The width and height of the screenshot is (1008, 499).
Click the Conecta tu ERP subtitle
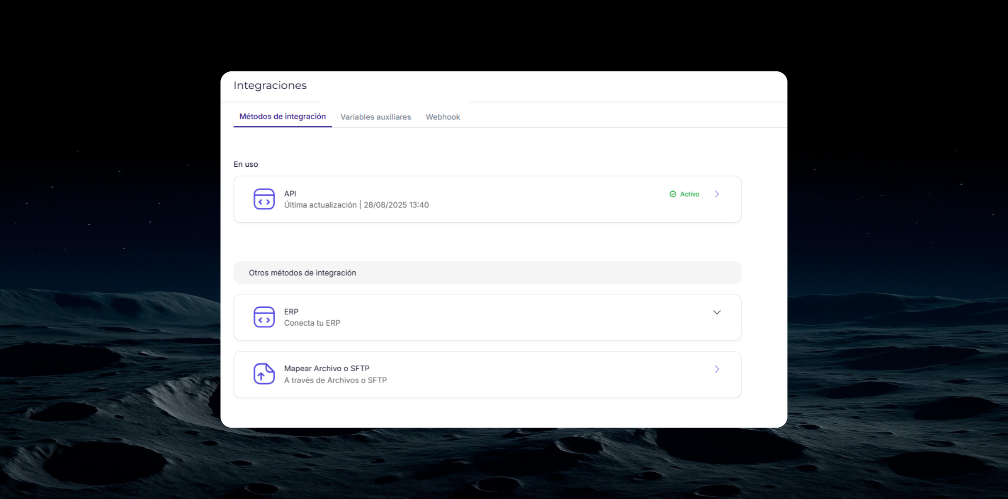312,323
